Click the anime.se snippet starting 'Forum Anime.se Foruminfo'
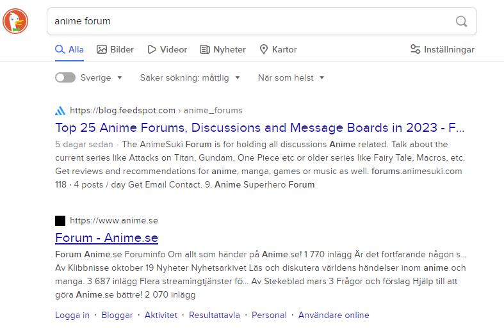Image resolution: width=504 pixels, height=336 pixels. (x=261, y=275)
